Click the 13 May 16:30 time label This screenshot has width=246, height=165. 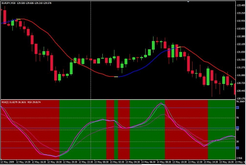pyautogui.click(x=227, y=162)
